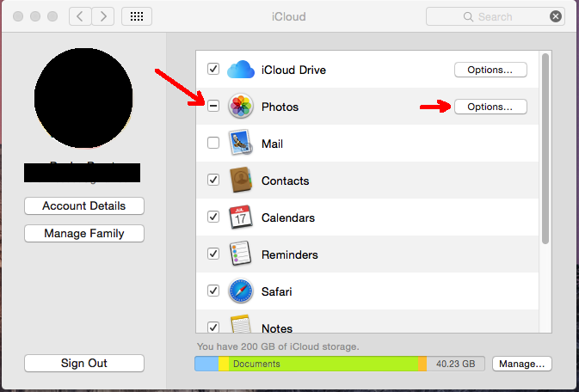
Task: Click the Photos flower icon
Action: [241, 107]
